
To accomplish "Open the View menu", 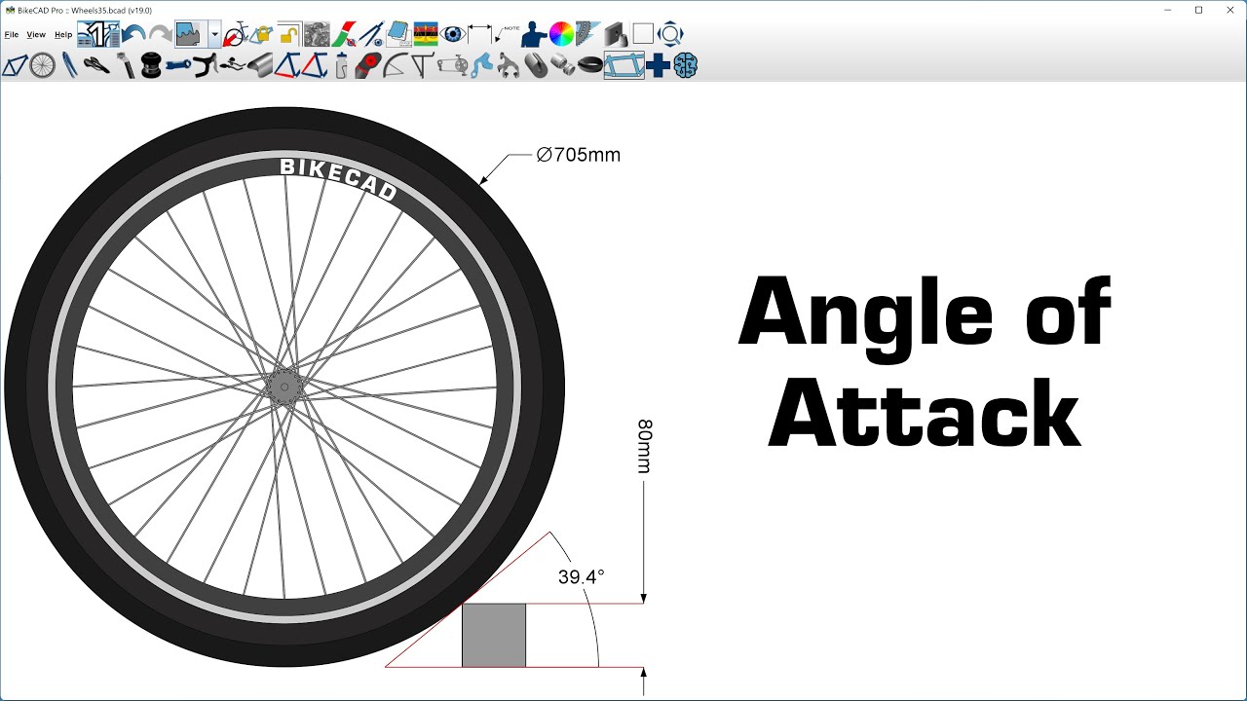I will tap(36, 34).
